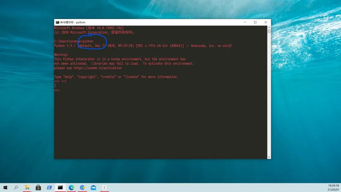The width and height of the screenshot is (341, 192).
Task: Open PowerShell from taskbar
Action: click(x=49, y=188)
